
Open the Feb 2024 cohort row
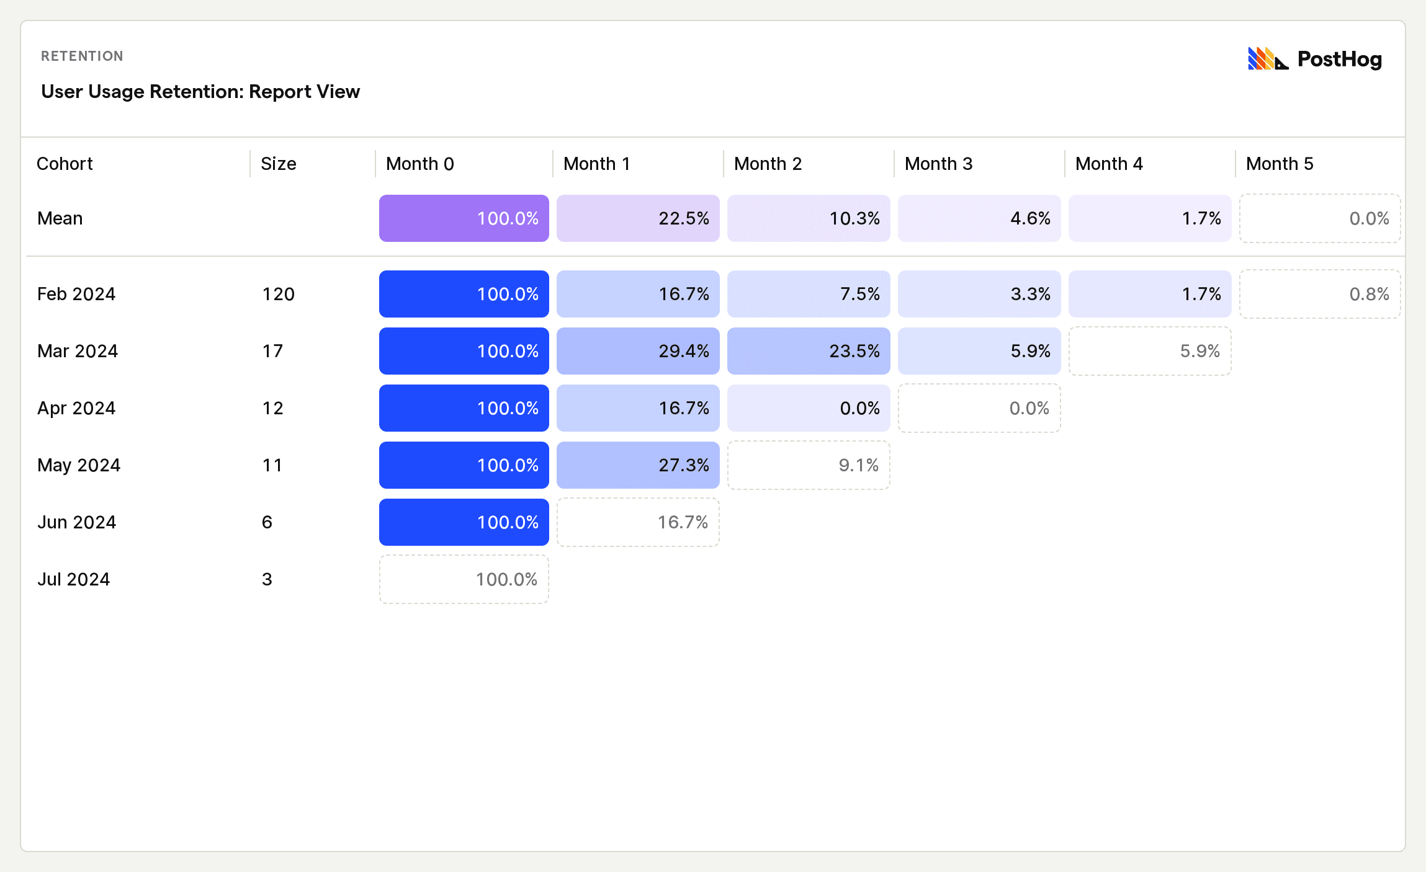[x=76, y=294]
